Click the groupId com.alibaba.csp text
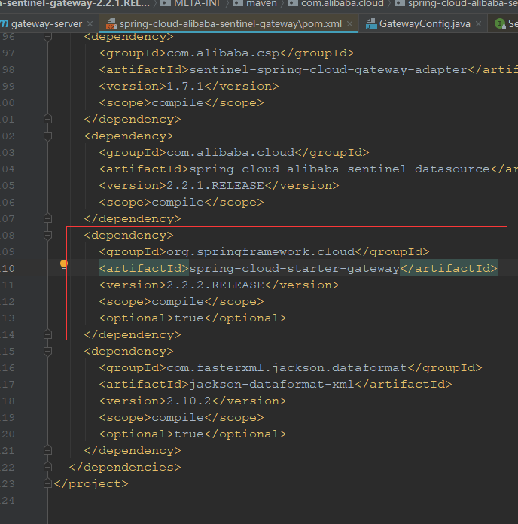Screen dimensions: 518x524 223,53
